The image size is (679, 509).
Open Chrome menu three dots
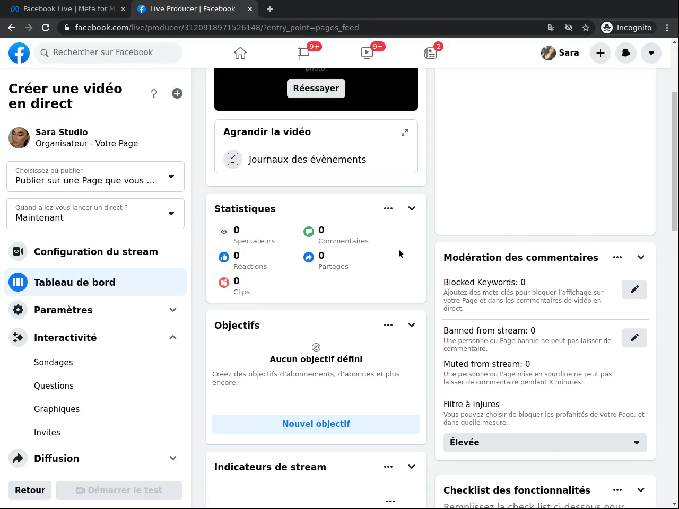point(667,28)
